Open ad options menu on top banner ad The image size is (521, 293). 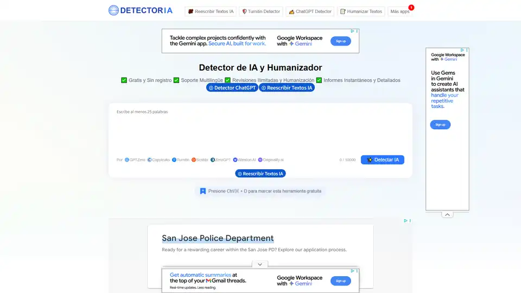(357, 31)
